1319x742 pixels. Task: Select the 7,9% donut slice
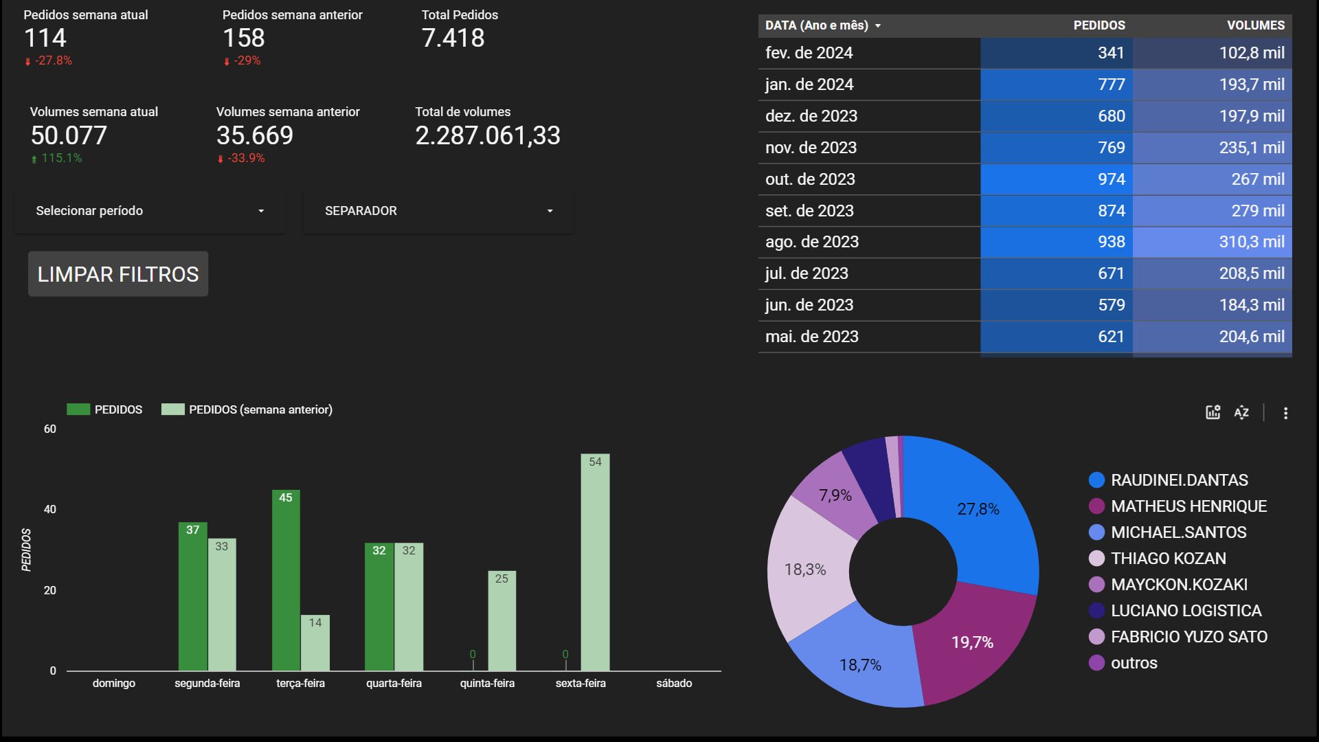tap(835, 495)
